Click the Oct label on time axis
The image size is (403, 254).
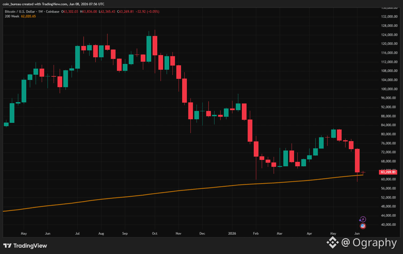(x=154, y=233)
